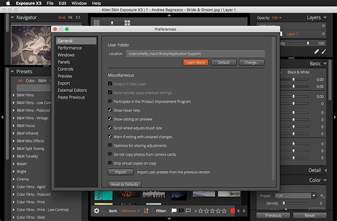Expand the B&W Focus preset folder
Screen dimensions: 337x221
coord(13,126)
